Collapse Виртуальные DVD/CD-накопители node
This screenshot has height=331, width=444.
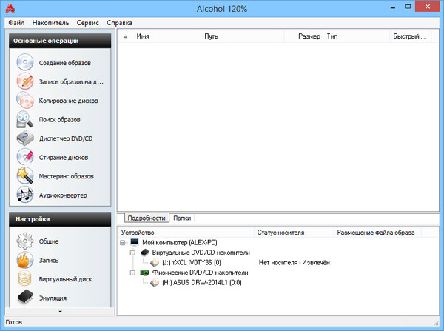click(133, 253)
